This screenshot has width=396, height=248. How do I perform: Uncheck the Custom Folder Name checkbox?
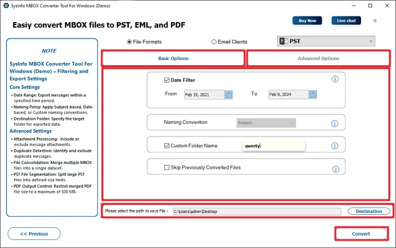pos(167,145)
